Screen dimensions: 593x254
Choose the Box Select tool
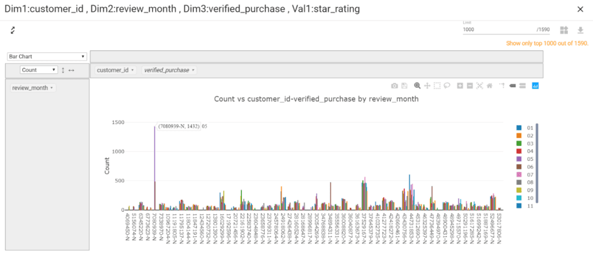[438, 86]
